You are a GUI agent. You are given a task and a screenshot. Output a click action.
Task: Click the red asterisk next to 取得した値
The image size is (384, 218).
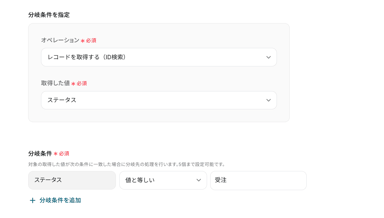pyautogui.click(x=73, y=84)
